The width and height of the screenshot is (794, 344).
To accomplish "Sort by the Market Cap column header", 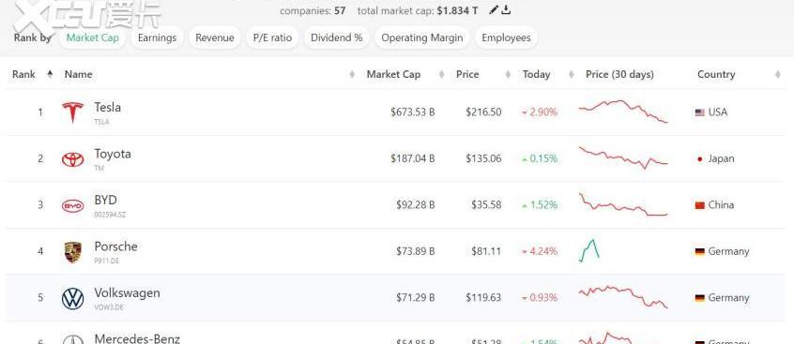I will click(x=393, y=74).
